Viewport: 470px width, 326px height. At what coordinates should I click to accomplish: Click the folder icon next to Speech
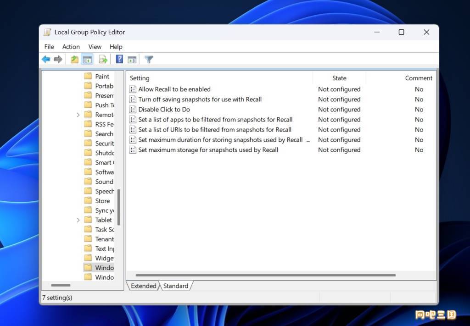point(88,191)
